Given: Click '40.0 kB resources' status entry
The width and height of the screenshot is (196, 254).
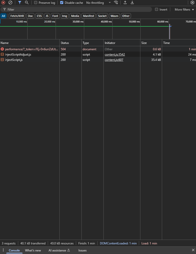Looking at the screenshot, I should tap(62, 243).
